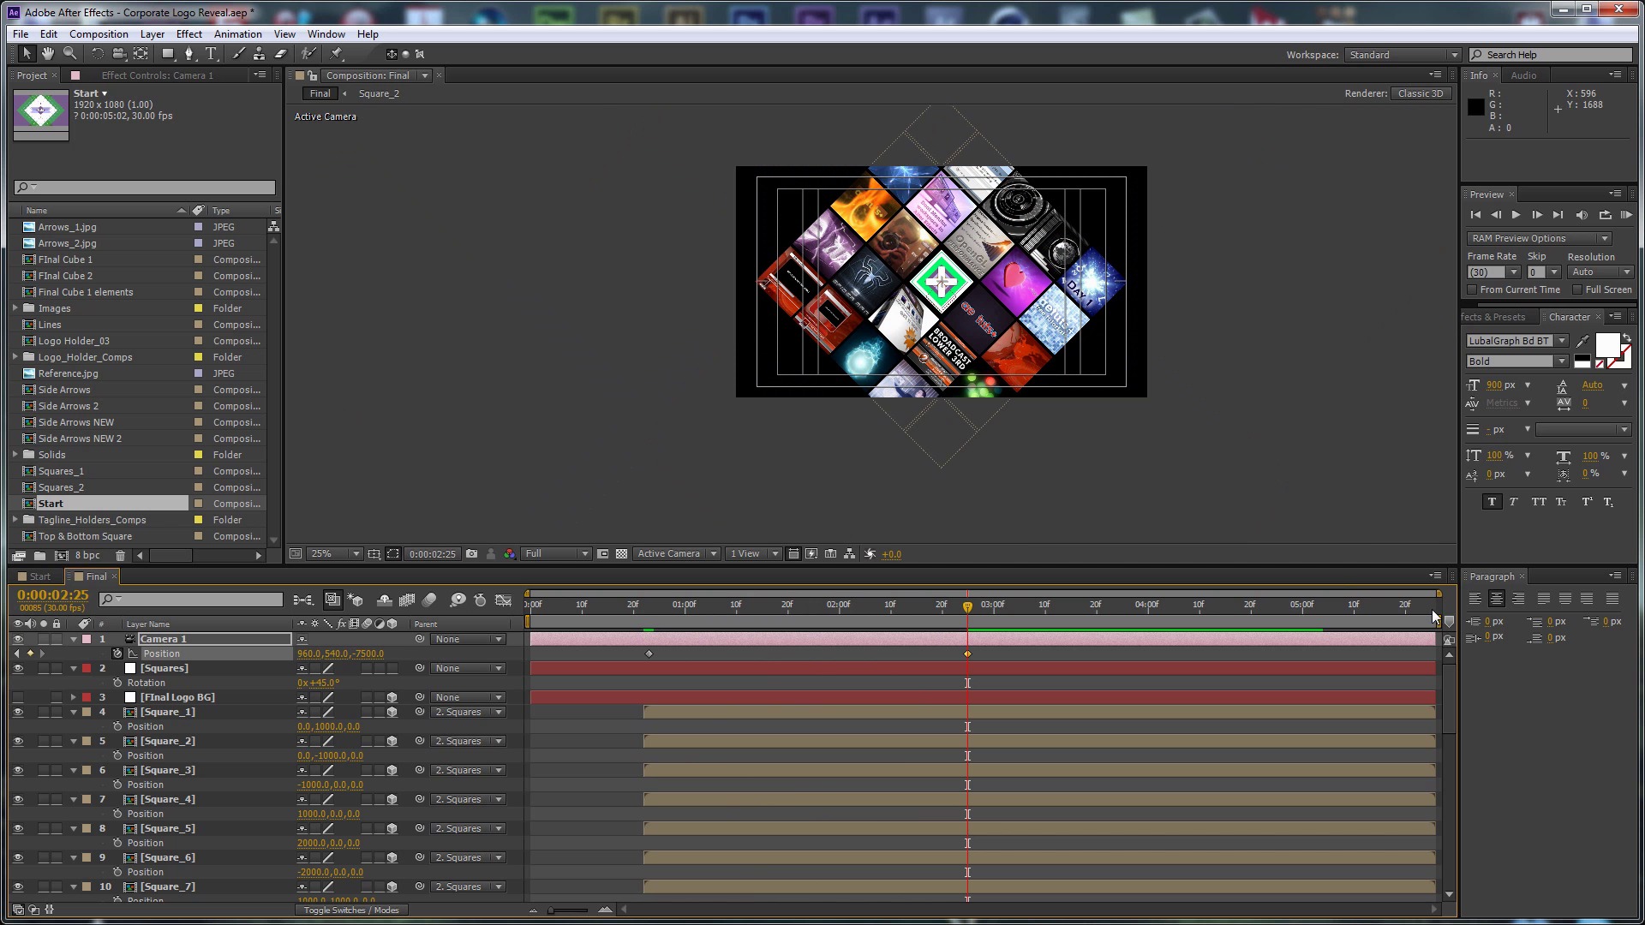Screen dimensions: 1645x925
Task: Take a snapshot of the composition
Action: pos(471,554)
